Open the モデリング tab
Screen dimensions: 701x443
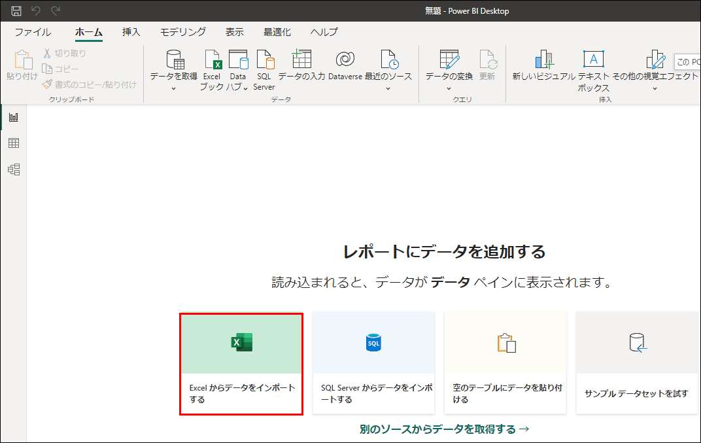click(x=183, y=32)
